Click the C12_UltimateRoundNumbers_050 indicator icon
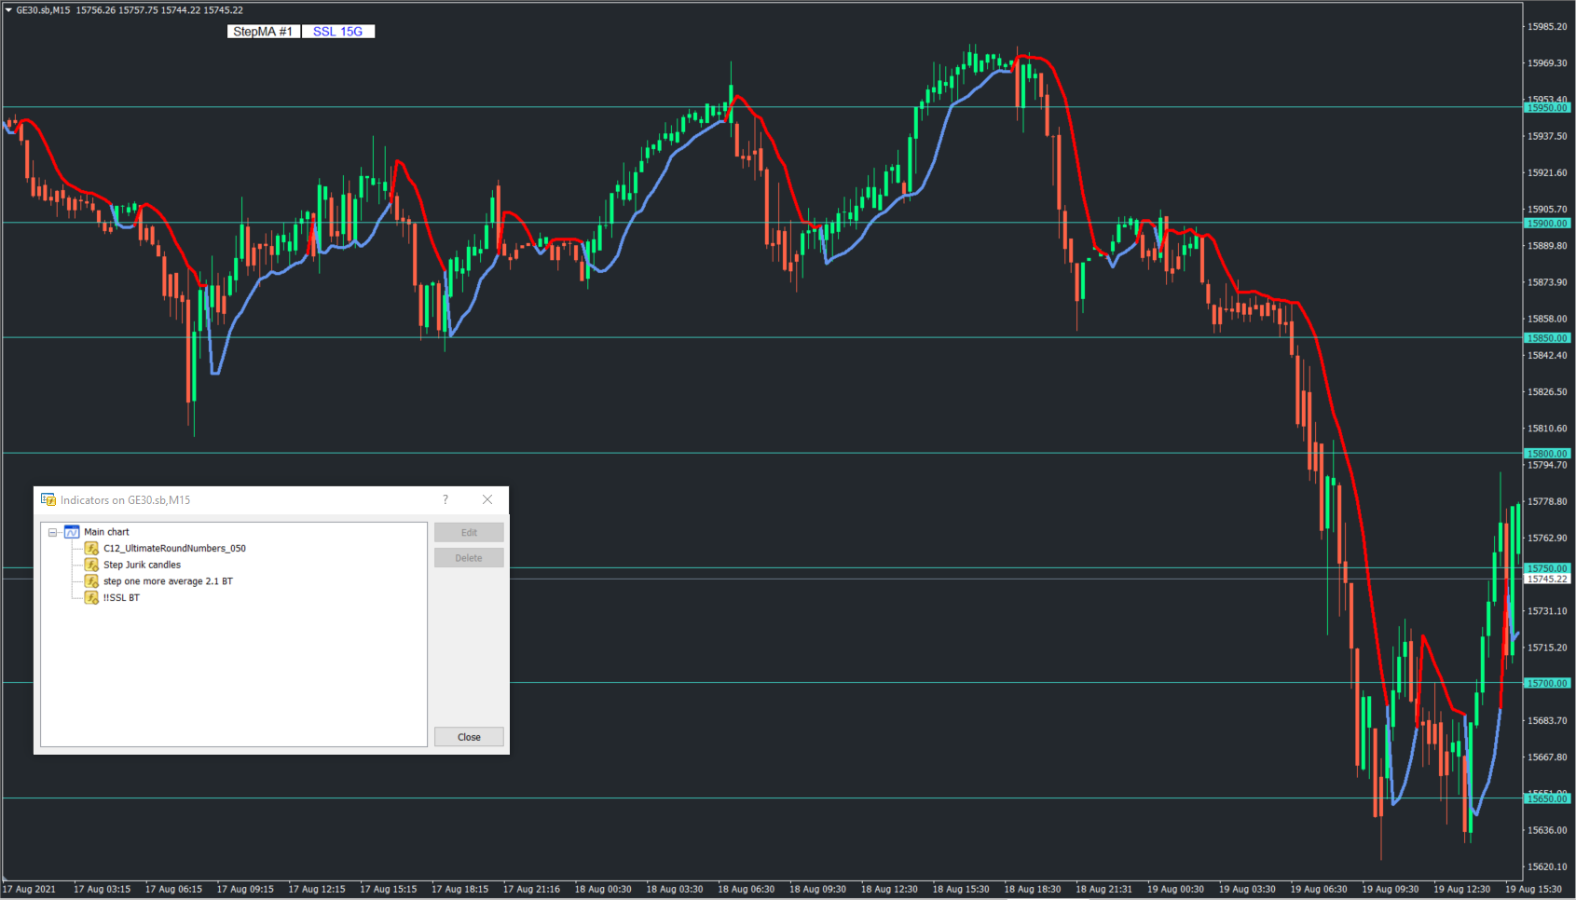The image size is (1576, 900). point(91,549)
